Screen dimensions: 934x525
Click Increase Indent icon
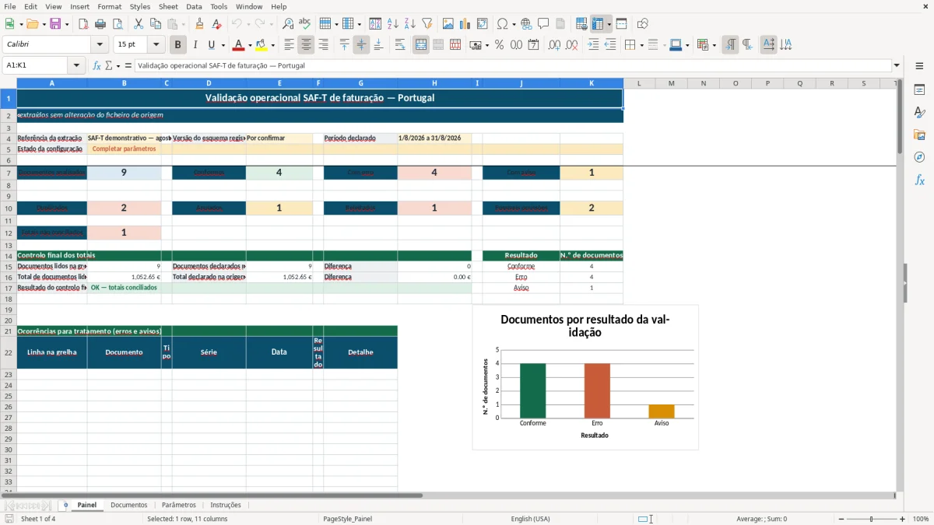(593, 45)
